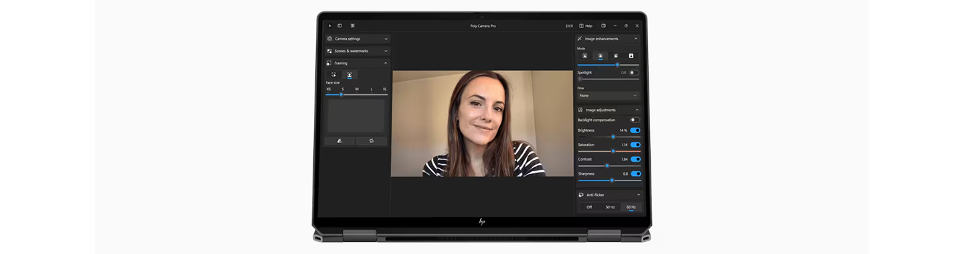
Task: Enable Backlight compensation switch
Action: [634, 120]
